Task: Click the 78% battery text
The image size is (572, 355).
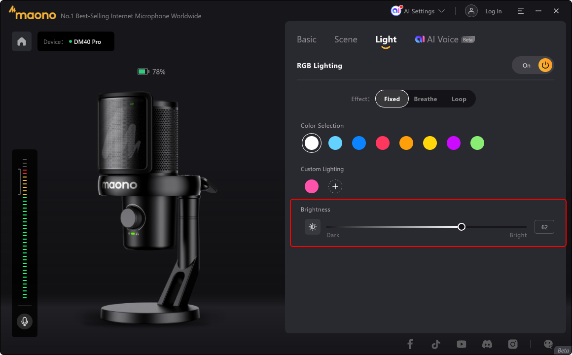Action: point(159,72)
